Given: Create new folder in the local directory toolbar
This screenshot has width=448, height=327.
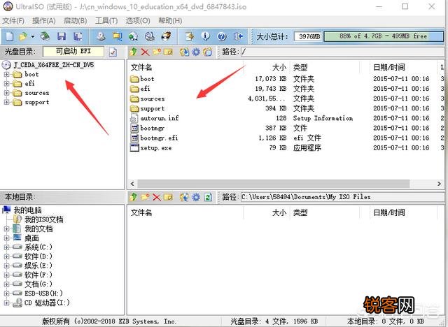Looking at the screenshot, I should [145, 197].
